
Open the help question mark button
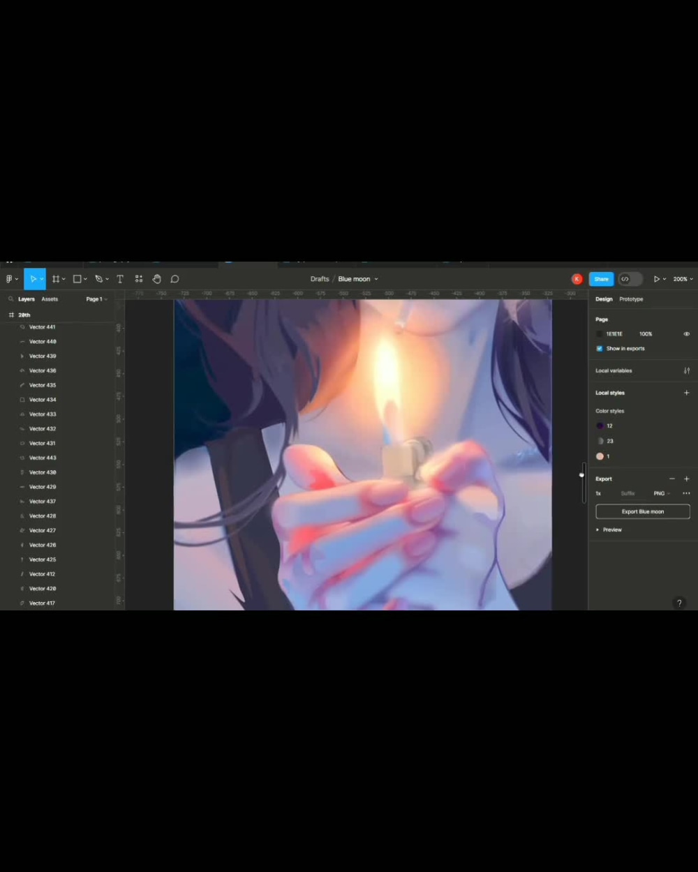pyautogui.click(x=679, y=603)
